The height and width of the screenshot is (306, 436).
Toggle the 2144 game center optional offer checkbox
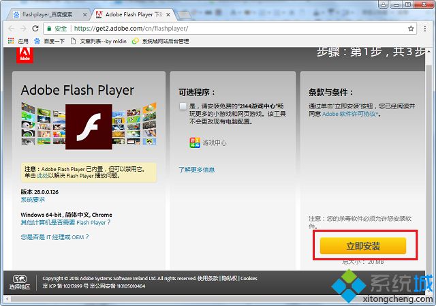pos(183,106)
